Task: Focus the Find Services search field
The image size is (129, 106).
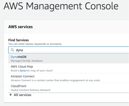Action: [69, 50]
